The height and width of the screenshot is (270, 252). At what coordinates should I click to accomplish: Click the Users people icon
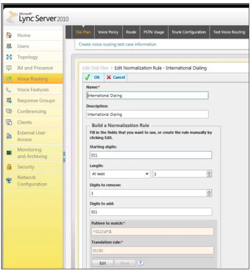9,46
